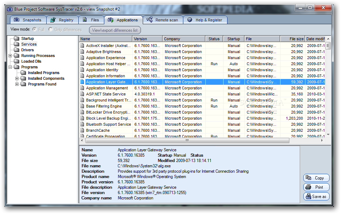Image resolution: width=341 pixels, height=214 pixels.
Task: Click the Adaptive Brightness row file icon
Action: click(x=82, y=52)
